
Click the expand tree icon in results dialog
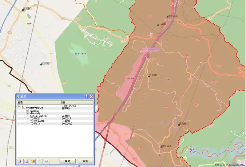pos(19,161)
